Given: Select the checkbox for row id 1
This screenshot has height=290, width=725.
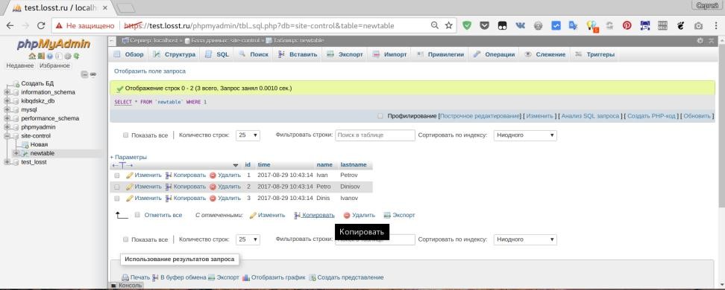Looking at the screenshot, I should click(117, 175).
